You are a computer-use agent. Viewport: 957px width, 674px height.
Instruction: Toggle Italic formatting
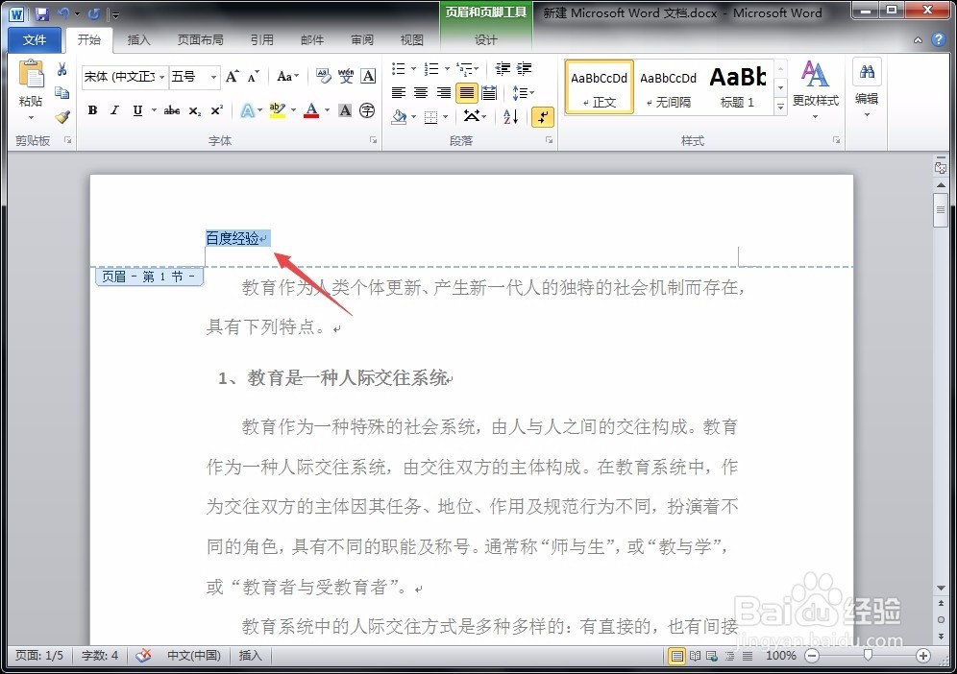pyautogui.click(x=114, y=110)
